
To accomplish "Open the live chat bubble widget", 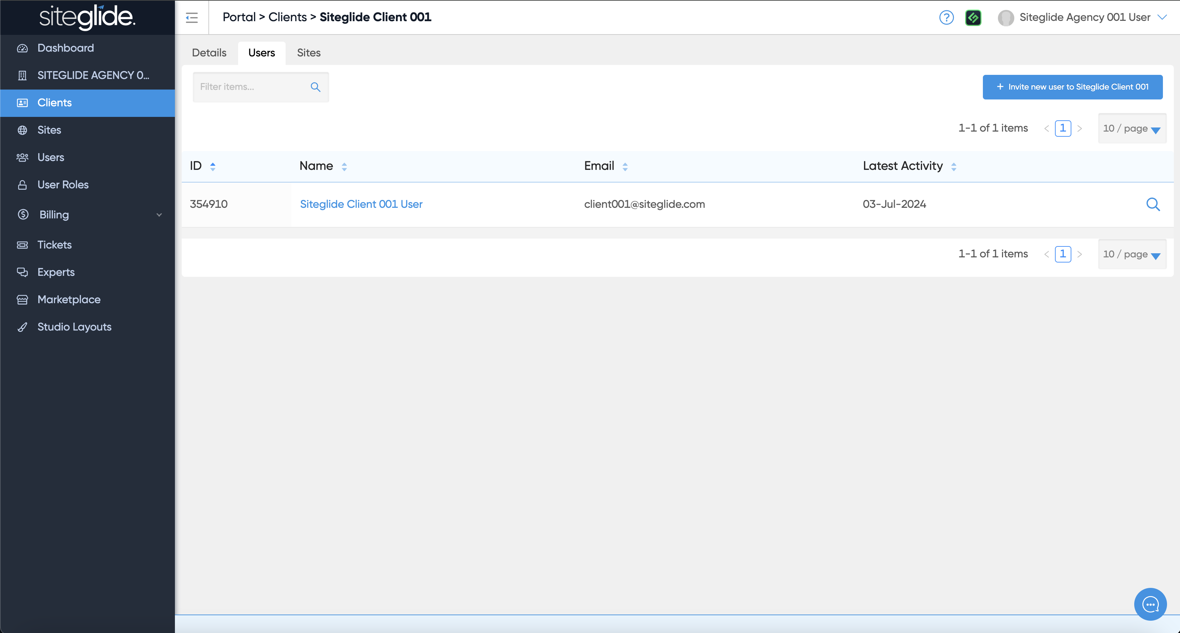I will coord(1150,604).
